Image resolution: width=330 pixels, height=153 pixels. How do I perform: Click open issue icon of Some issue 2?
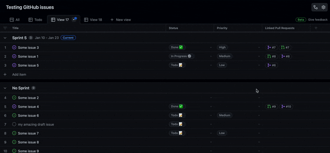14,98
